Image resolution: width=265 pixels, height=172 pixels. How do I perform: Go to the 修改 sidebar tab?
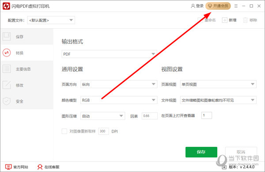[x=27, y=85]
